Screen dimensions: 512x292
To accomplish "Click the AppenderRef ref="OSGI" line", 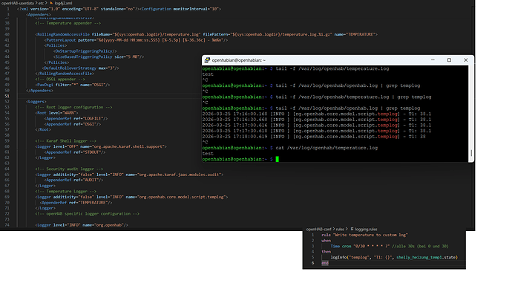I will [73, 124].
